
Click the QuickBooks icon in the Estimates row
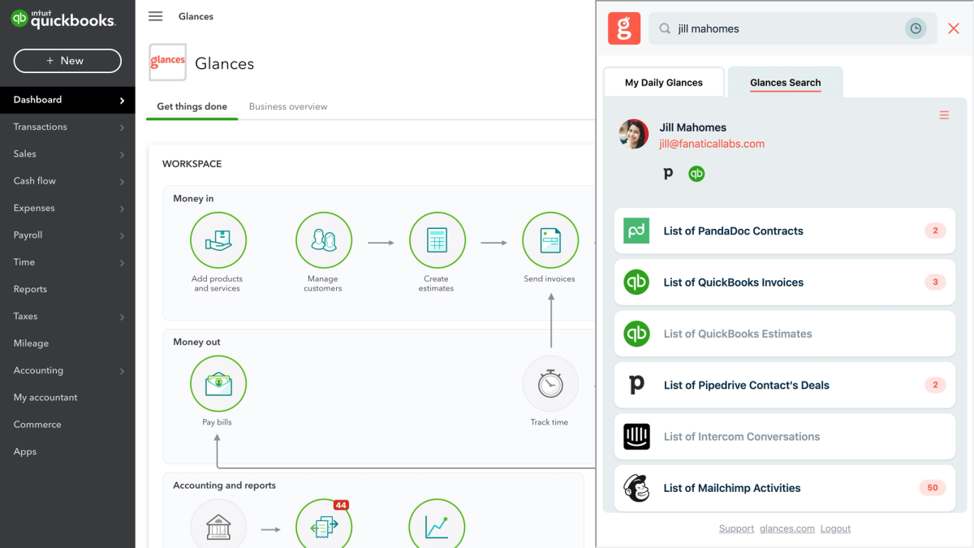(x=636, y=334)
